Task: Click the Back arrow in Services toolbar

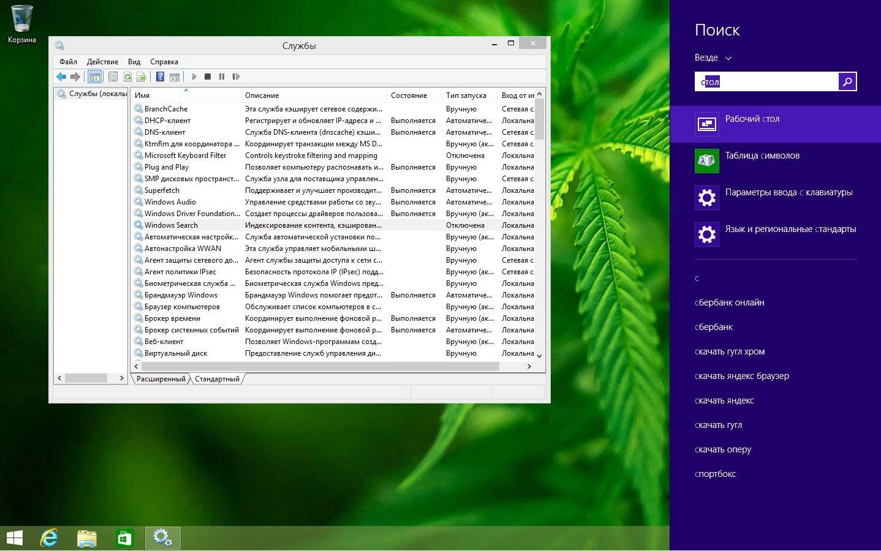Action: 61,77
